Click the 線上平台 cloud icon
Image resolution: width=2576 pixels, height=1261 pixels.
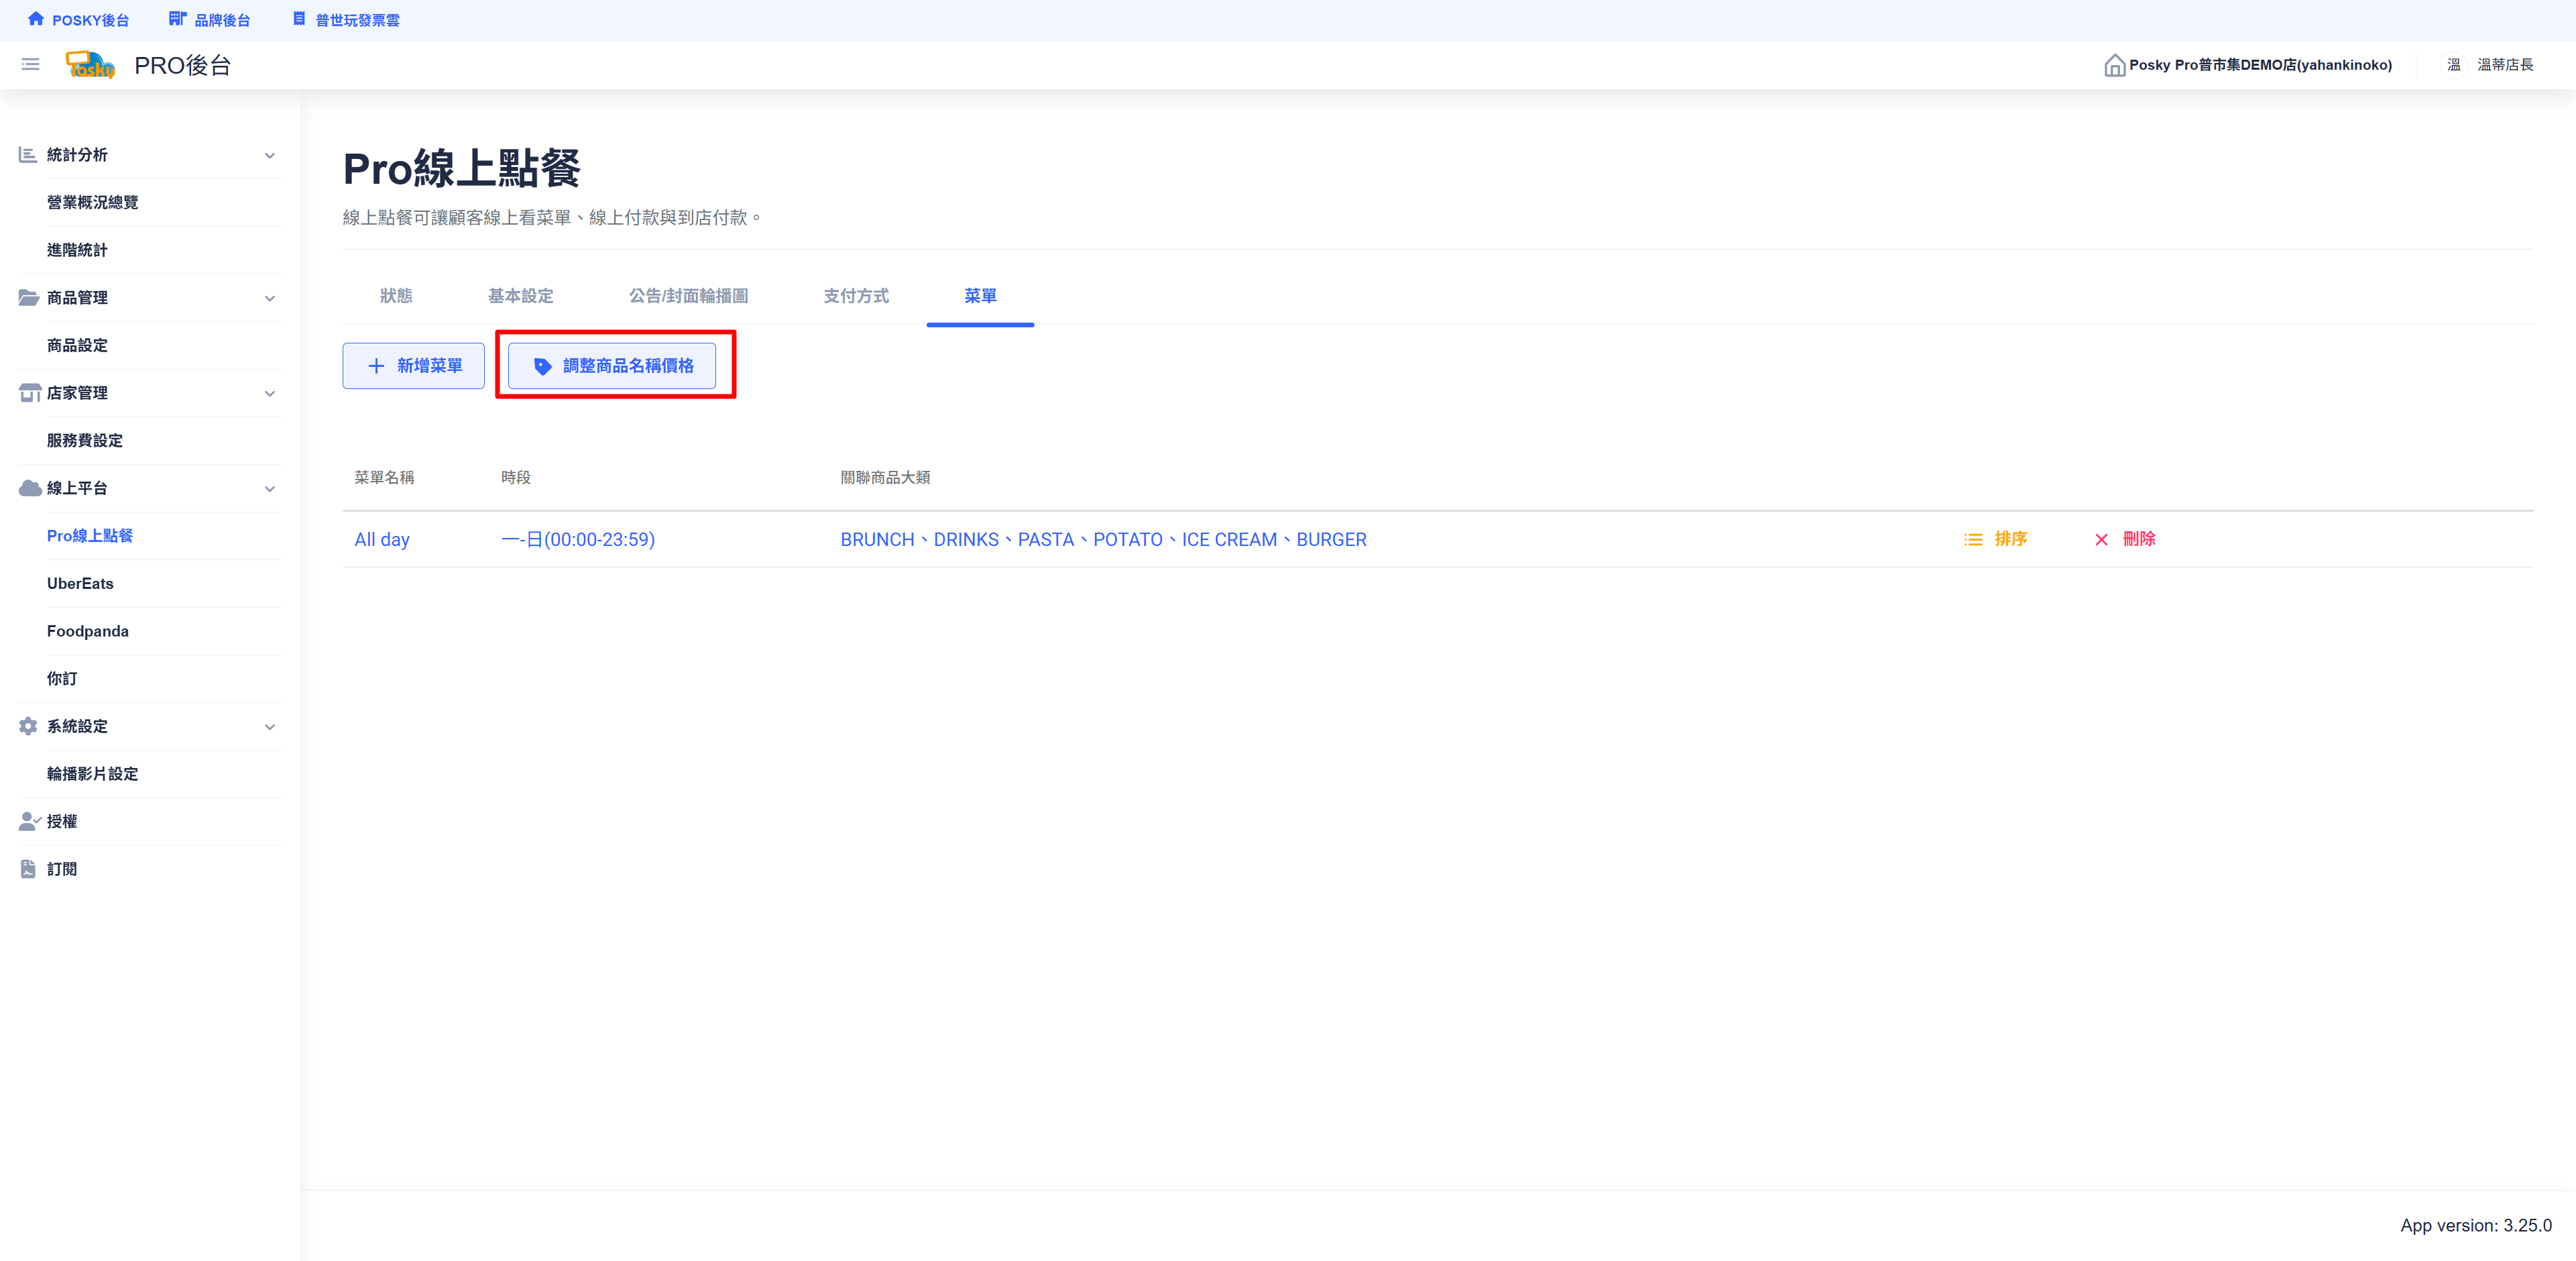click(29, 488)
